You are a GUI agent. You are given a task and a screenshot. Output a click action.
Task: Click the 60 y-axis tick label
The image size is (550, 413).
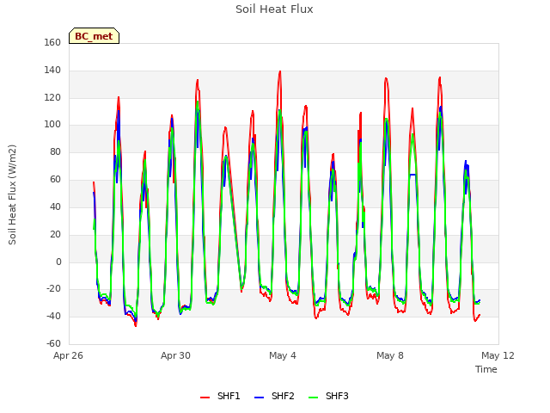pyautogui.click(x=55, y=179)
